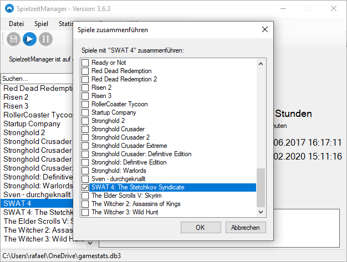Click the pause icon in toolbar
Screen dimensions: 347x262
(x=45, y=39)
